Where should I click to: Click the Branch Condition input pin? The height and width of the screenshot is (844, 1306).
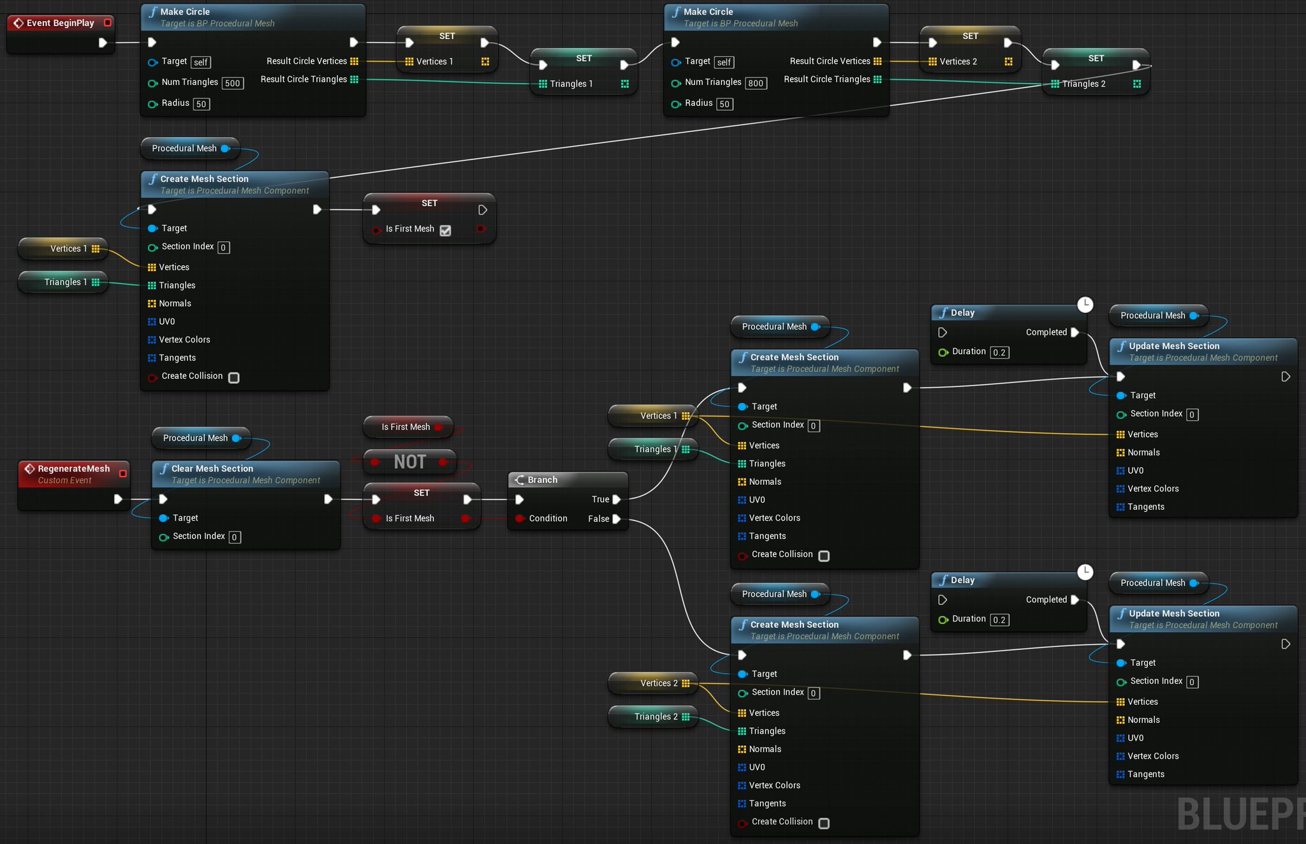point(520,519)
